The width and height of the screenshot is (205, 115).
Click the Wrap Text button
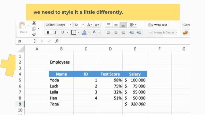coord(158,25)
